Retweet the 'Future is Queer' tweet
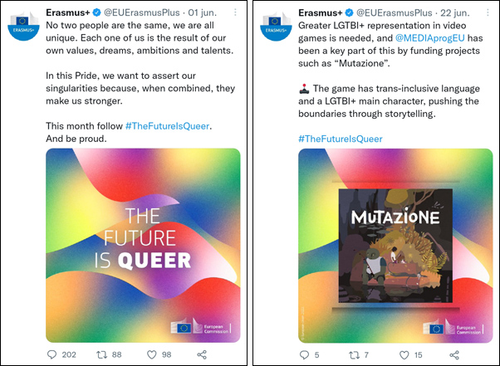 [x=104, y=354]
